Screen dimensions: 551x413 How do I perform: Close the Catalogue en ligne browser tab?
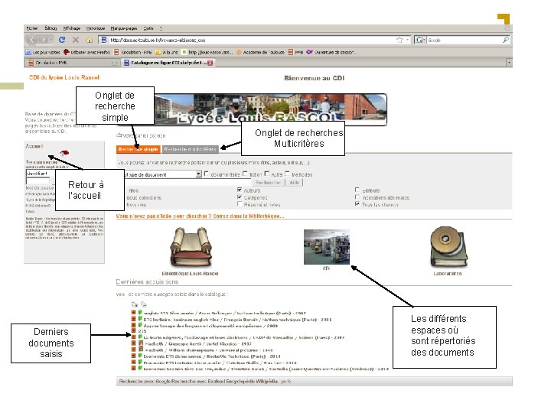tap(210, 63)
